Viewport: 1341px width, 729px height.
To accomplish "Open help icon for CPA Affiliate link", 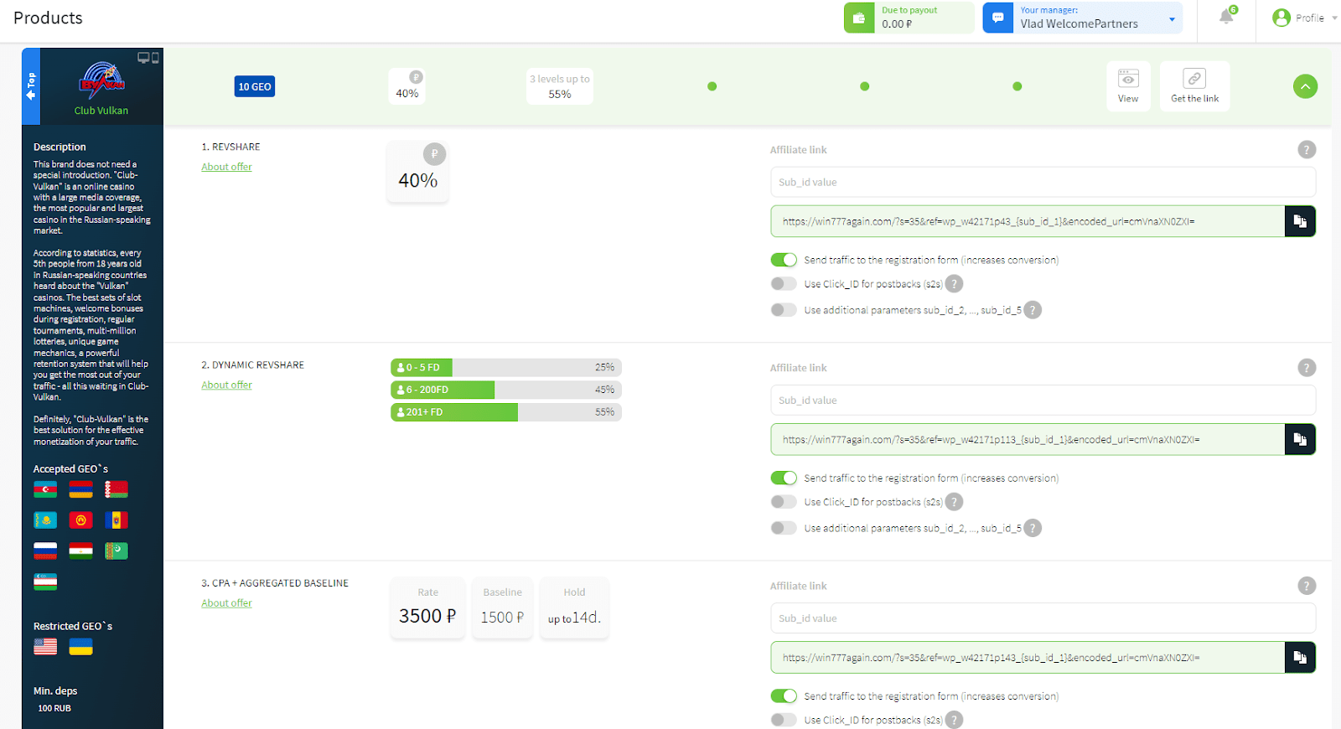I will point(1307,586).
